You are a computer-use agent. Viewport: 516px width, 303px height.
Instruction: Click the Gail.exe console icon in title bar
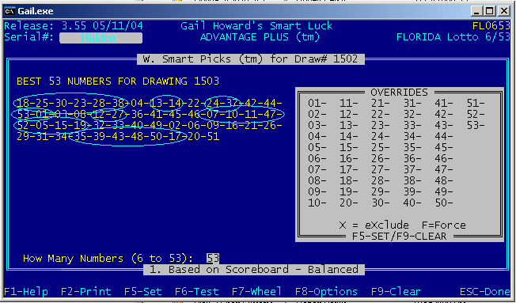[9, 11]
